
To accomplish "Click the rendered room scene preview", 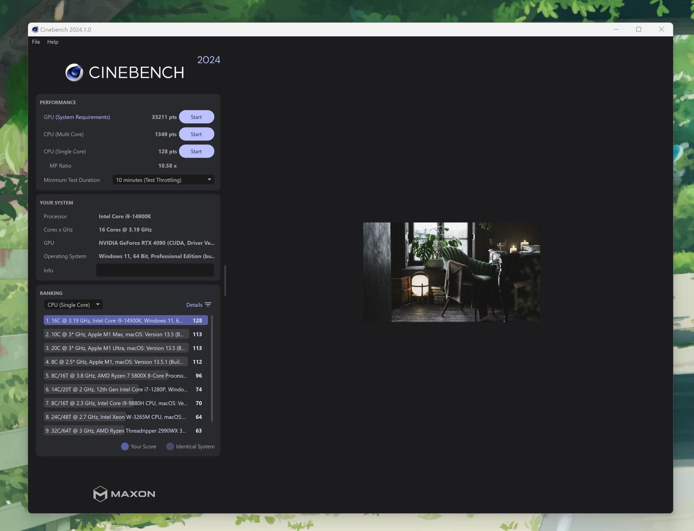I will pyautogui.click(x=451, y=272).
